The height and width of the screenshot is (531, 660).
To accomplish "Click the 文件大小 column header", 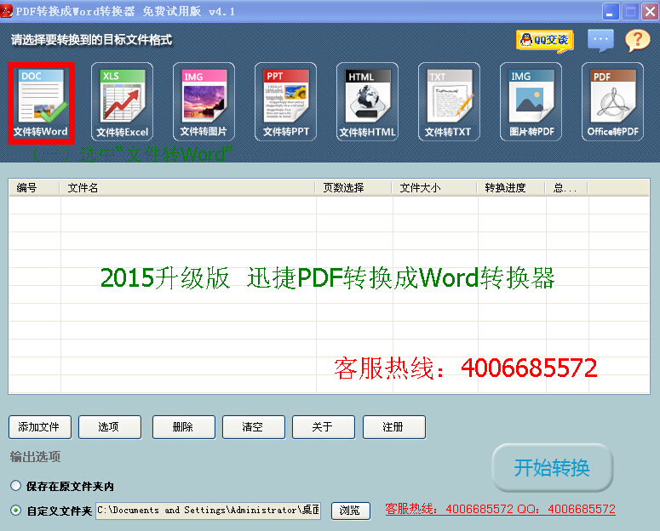I will click(x=434, y=188).
